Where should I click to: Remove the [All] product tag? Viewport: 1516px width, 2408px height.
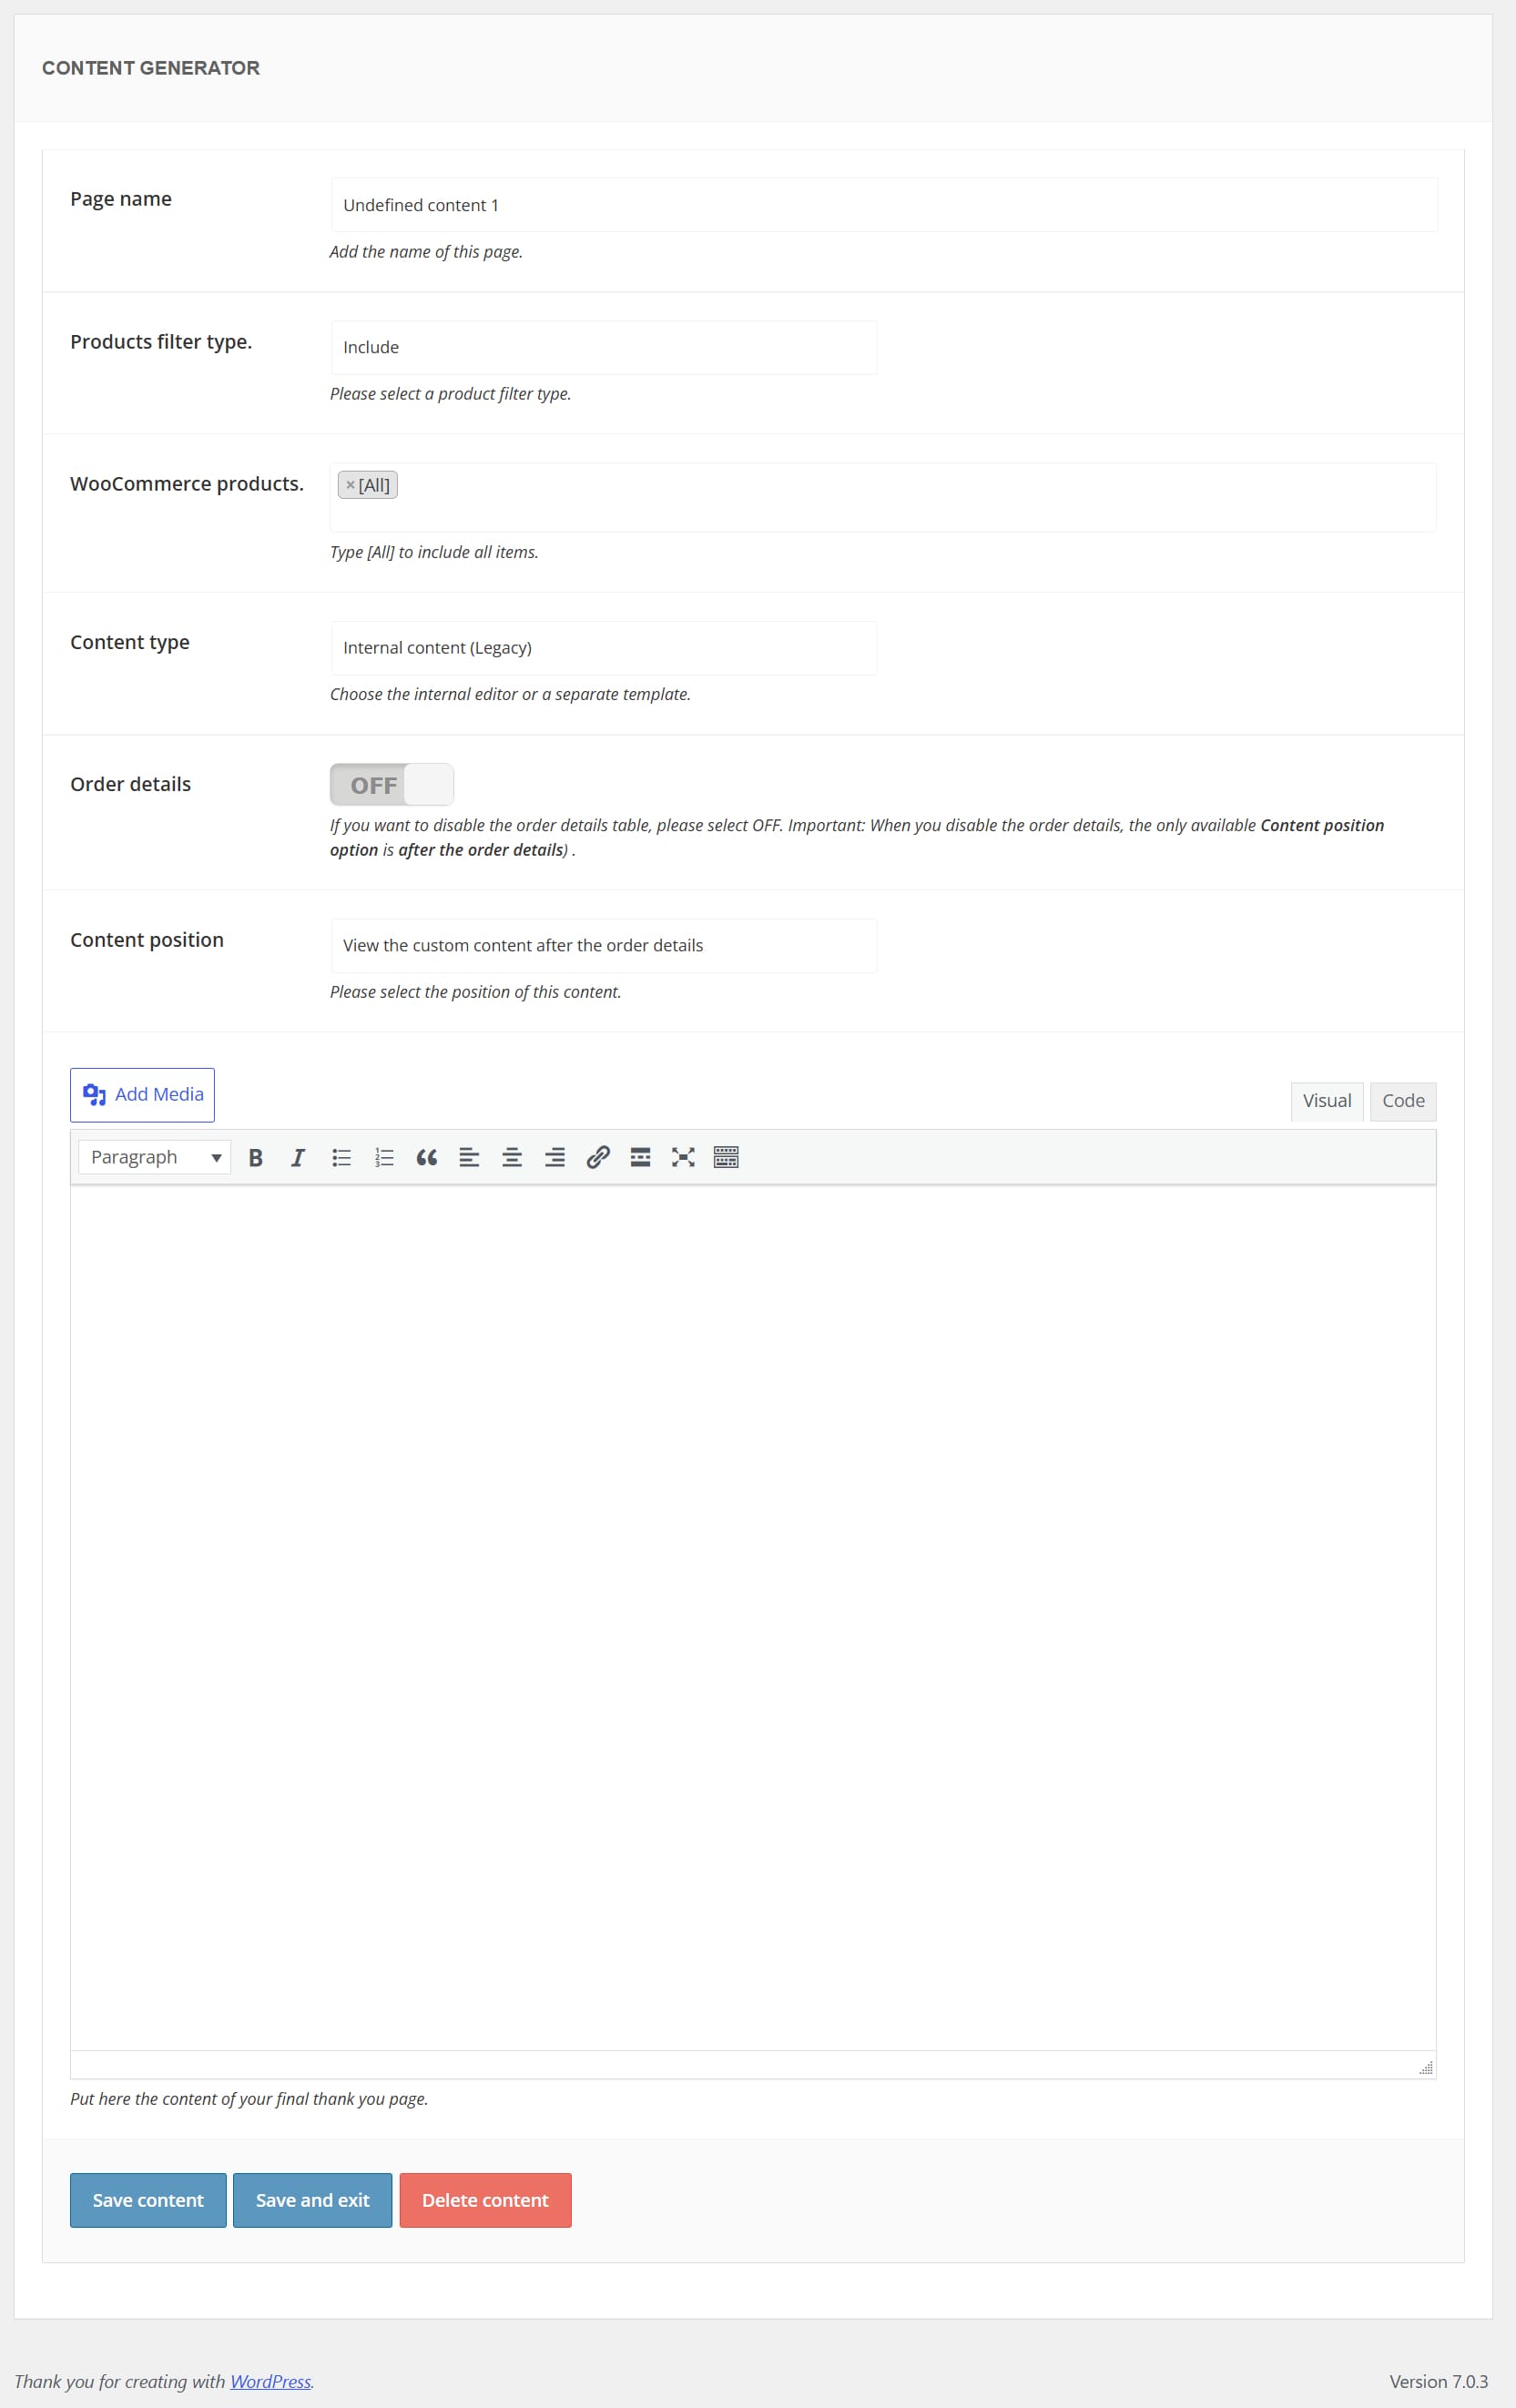[350, 485]
